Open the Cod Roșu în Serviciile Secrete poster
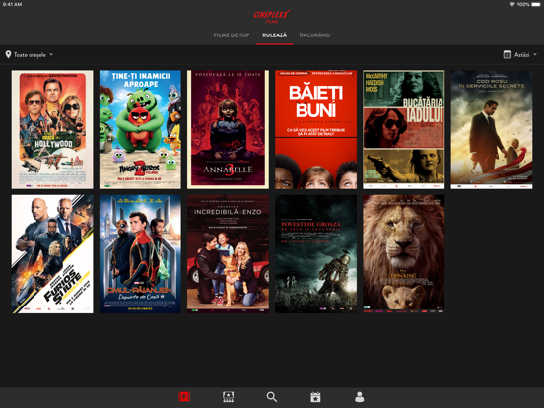 pyautogui.click(x=492, y=129)
